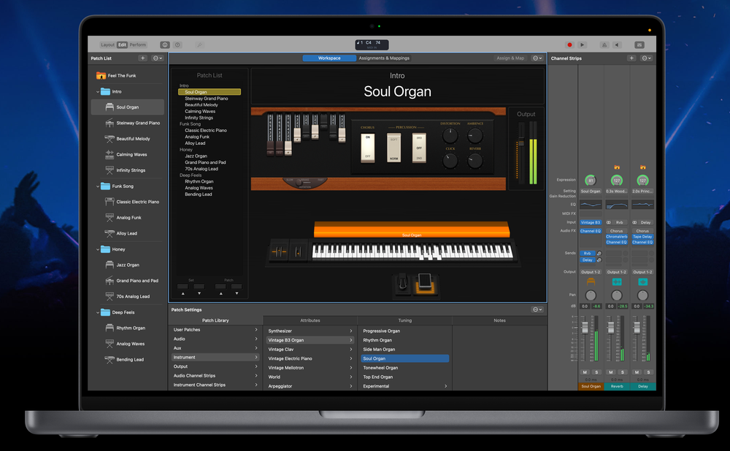Click the ChromaVerb audio FX slot
Image resolution: width=730 pixels, height=451 pixels.
coord(616,236)
